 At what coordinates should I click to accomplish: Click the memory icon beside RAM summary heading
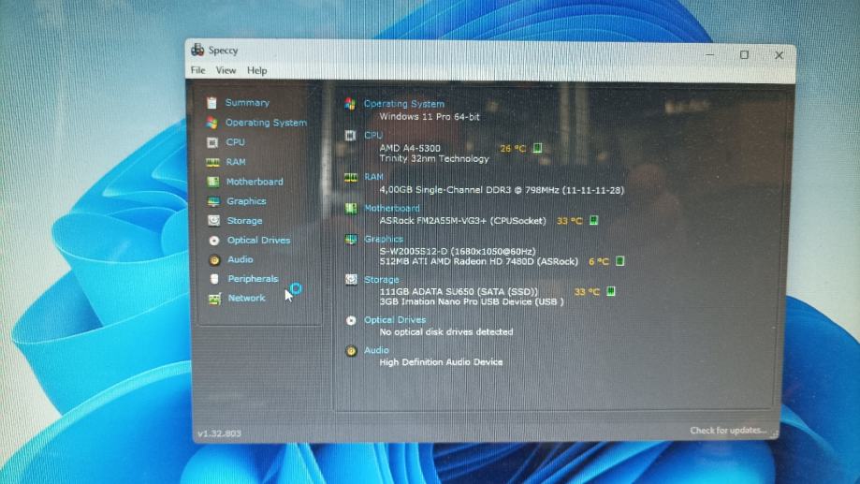[x=351, y=177]
